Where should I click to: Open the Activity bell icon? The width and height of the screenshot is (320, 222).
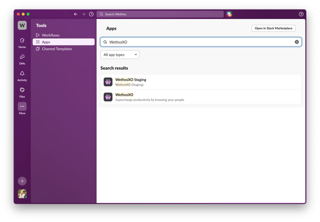click(22, 74)
